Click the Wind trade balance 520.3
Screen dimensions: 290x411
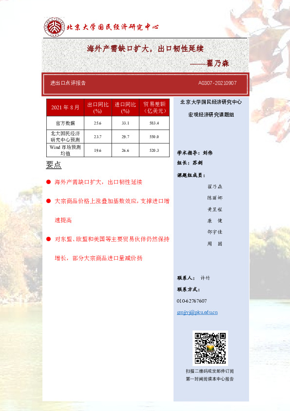(154, 150)
